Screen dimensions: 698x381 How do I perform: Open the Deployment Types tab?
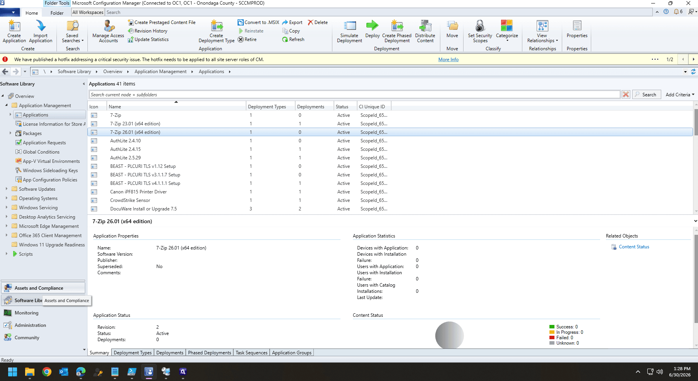tap(133, 353)
